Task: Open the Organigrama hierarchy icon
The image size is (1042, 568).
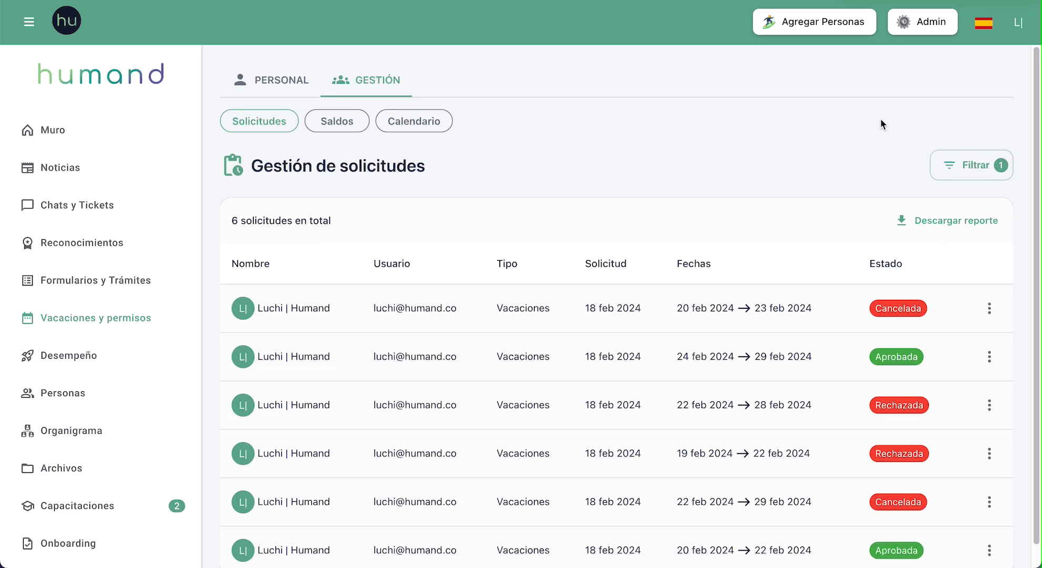Action: click(27, 431)
